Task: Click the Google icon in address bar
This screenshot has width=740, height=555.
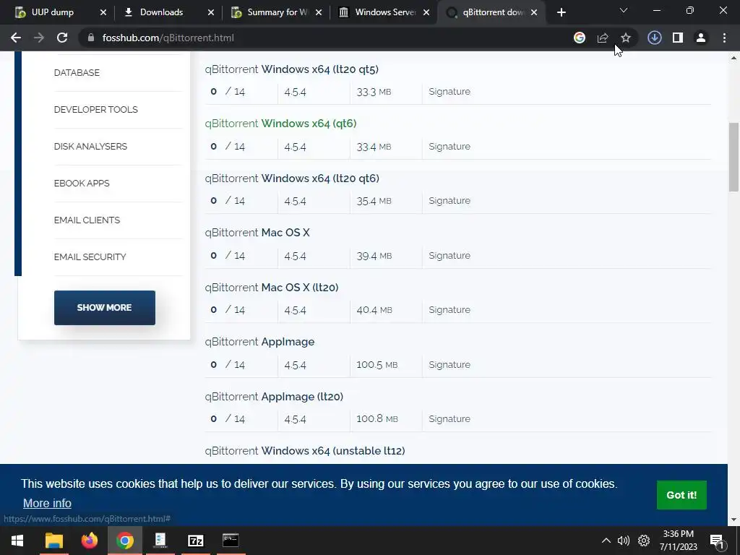Action: (580, 38)
